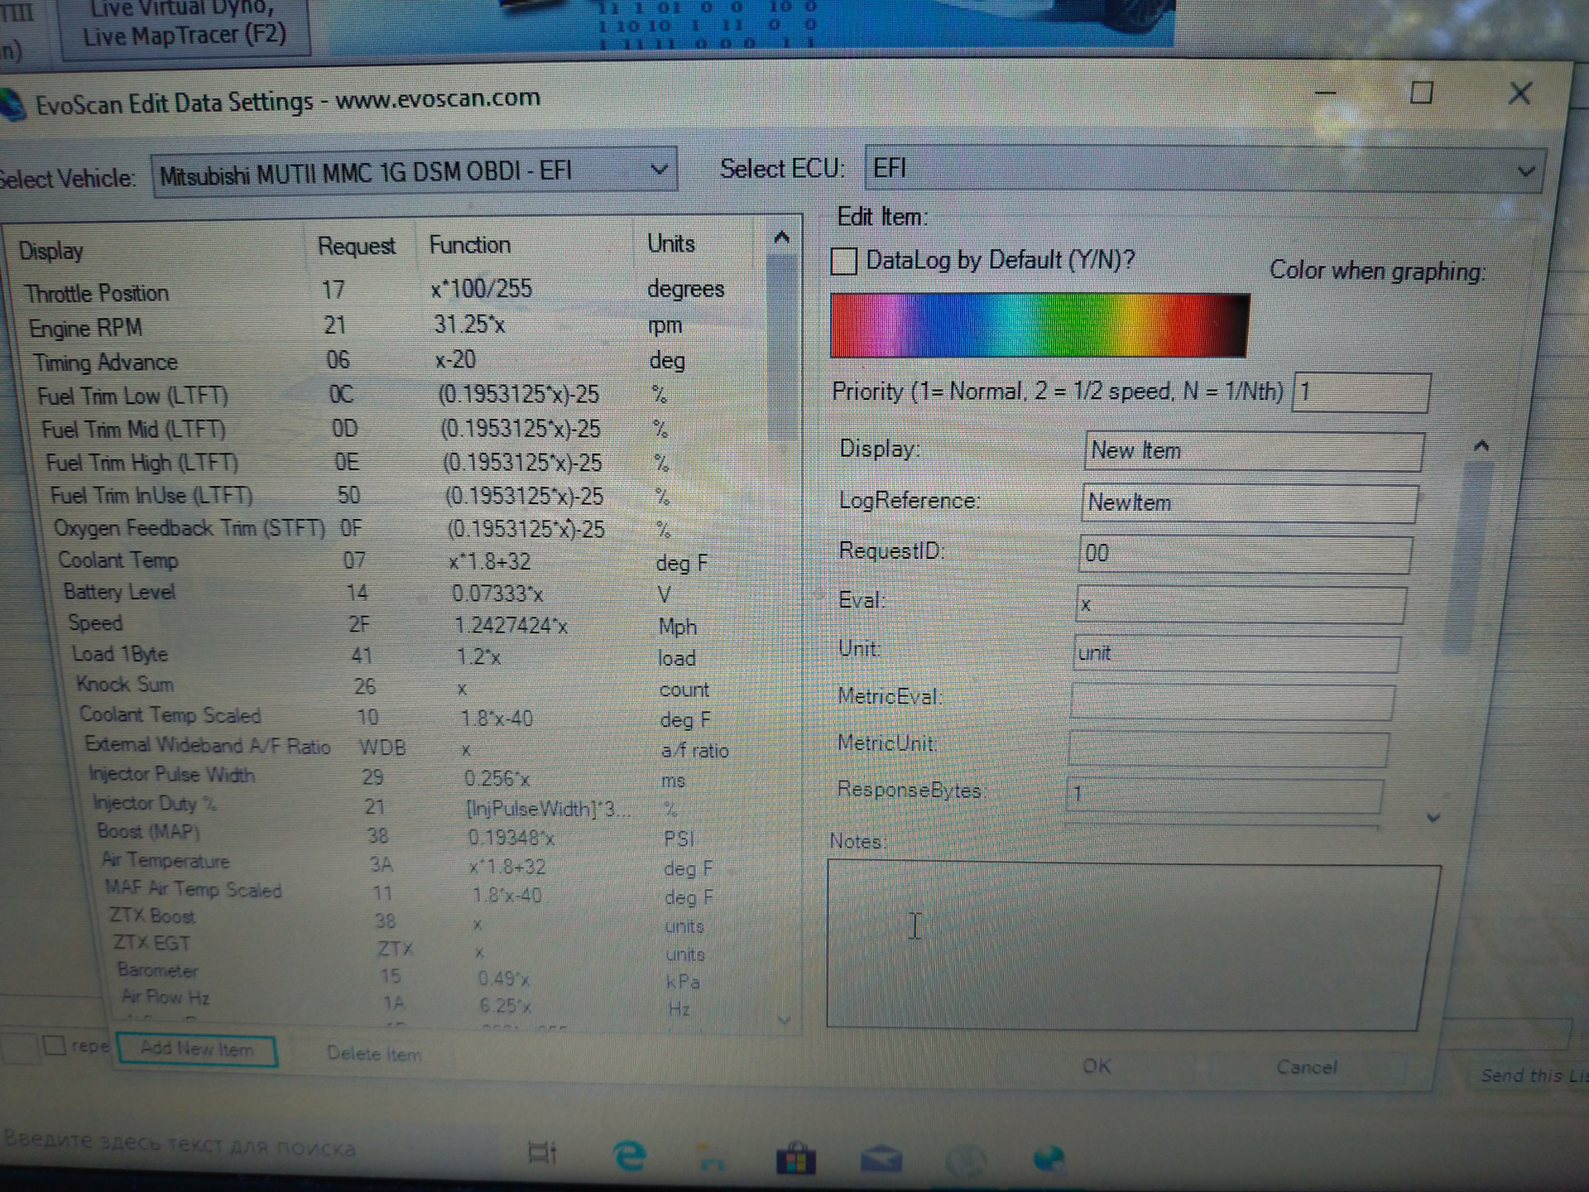Viewport: 1589px width, 1192px height.
Task: Click the Priority input field
Action: pyautogui.click(x=1361, y=392)
